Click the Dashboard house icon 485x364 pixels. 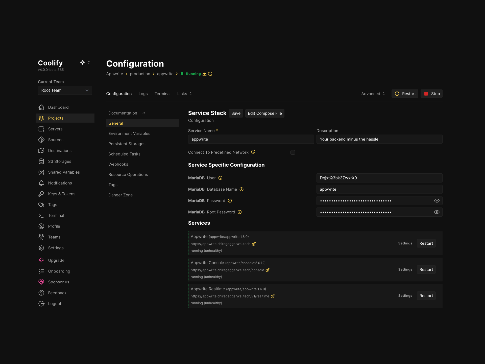click(x=41, y=107)
